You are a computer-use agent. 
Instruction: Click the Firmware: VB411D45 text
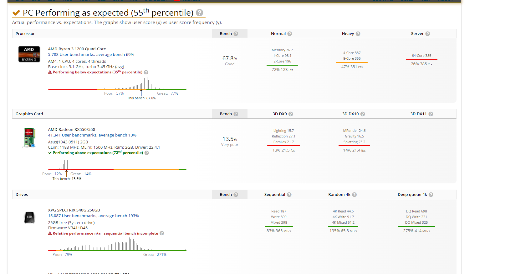point(68,228)
